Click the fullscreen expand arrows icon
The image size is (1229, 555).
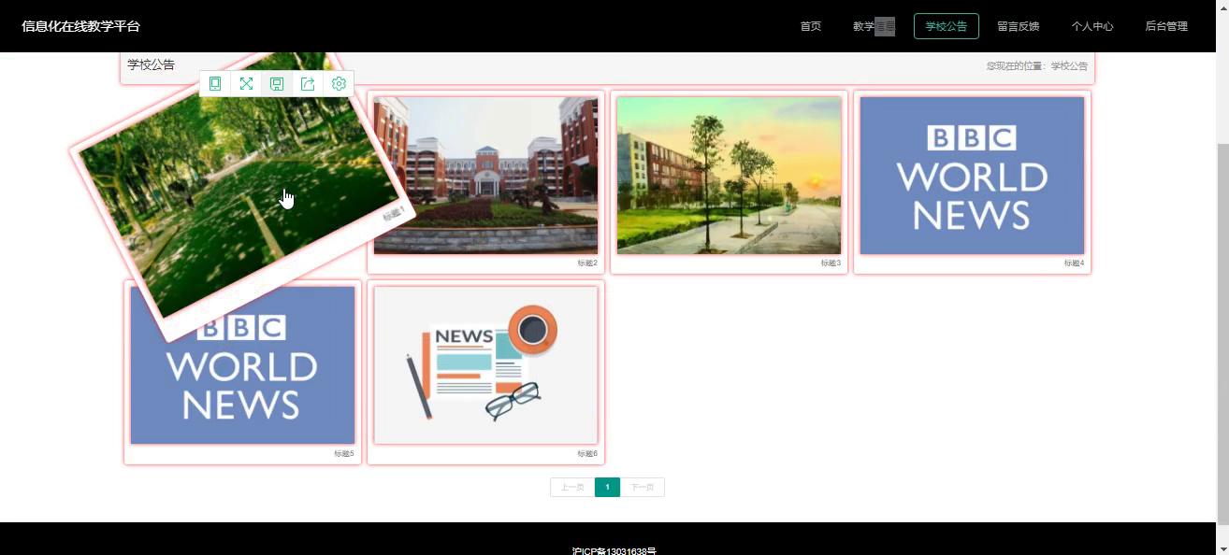[246, 84]
